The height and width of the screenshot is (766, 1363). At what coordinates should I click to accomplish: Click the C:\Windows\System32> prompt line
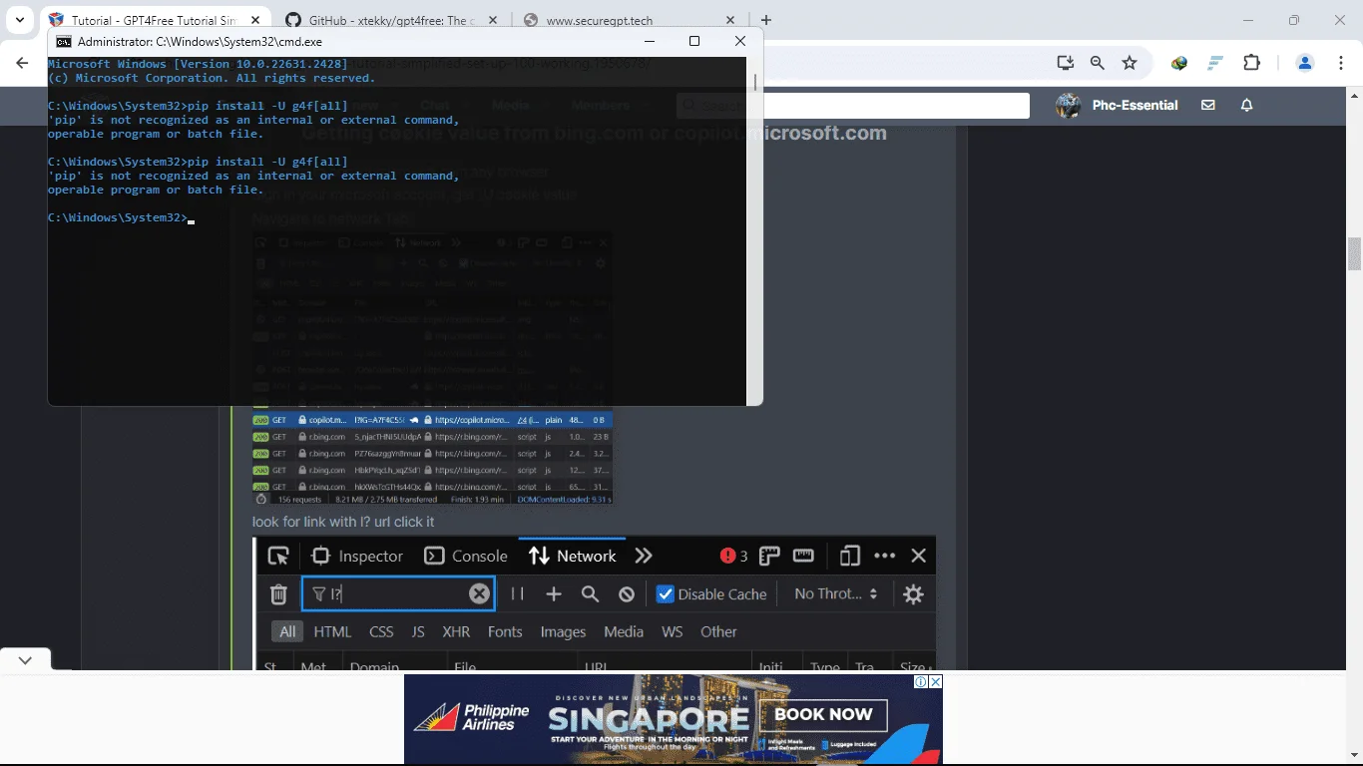[121, 217]
